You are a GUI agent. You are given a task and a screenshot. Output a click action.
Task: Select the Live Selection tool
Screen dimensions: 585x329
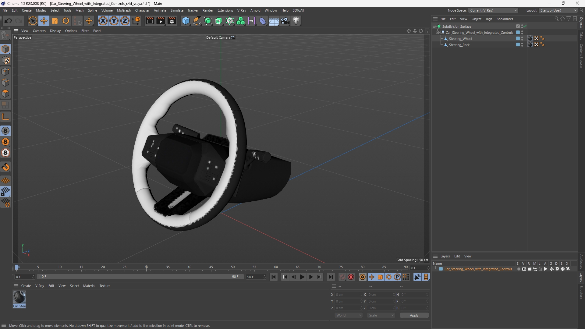(x=33, y=21)
